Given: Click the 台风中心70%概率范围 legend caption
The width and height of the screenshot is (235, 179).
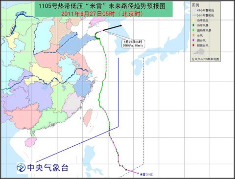Looking at the screenshot, I should 205,59.
